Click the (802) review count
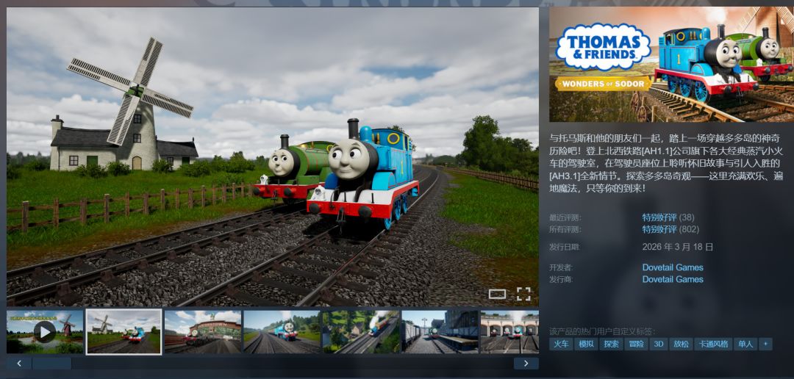This screenshot has height=379, width=794. click(689, 229)
